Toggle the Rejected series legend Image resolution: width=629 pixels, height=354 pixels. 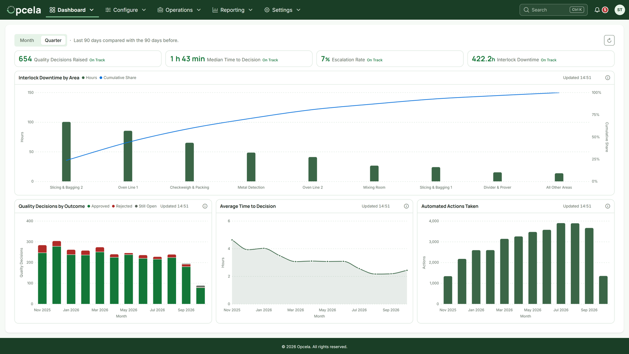tap(122, 206)
